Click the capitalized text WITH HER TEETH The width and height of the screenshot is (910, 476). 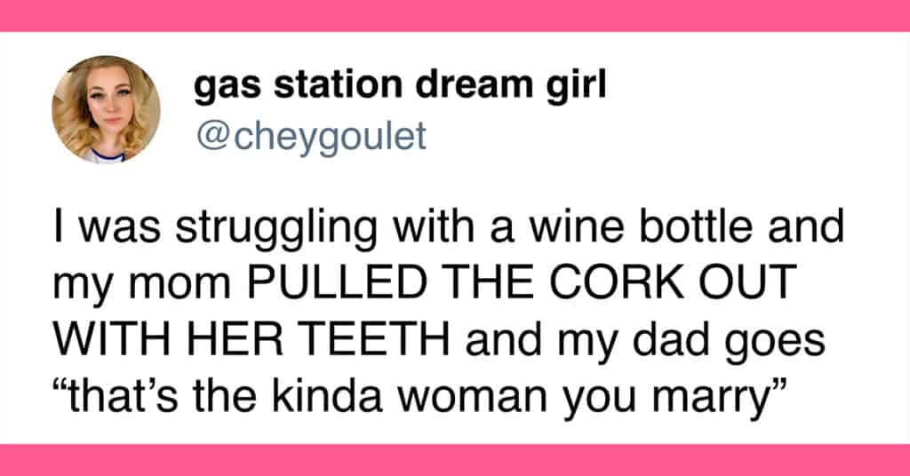(x=251, y=338)
